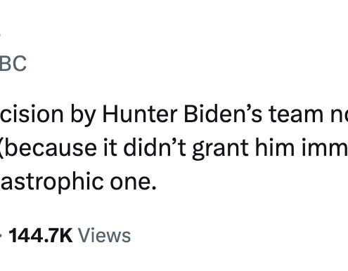The height and width of the screenshot is (271, 348).
Task: Click the dot separator before 144.7K
Action: point(1,235)
